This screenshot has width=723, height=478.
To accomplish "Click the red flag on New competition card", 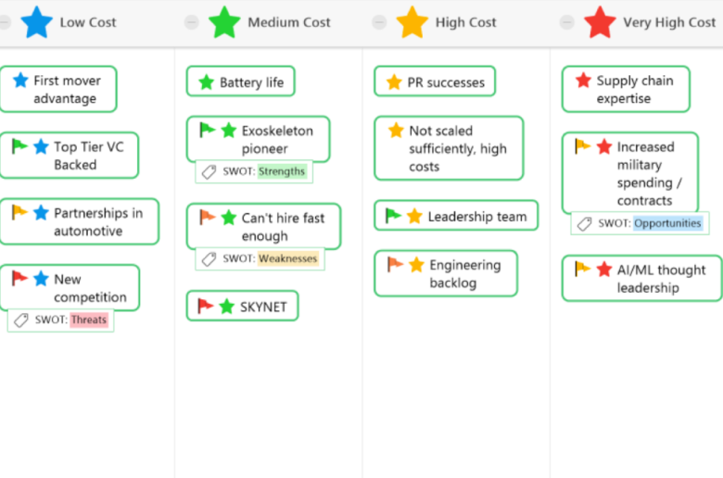I will tap(19, 278).
